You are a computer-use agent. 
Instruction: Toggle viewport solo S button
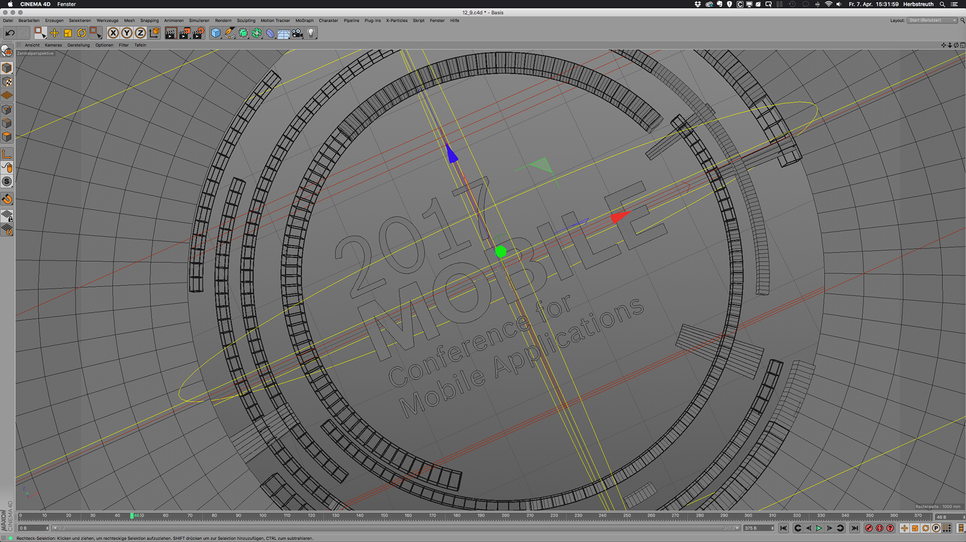coord(7,181)
